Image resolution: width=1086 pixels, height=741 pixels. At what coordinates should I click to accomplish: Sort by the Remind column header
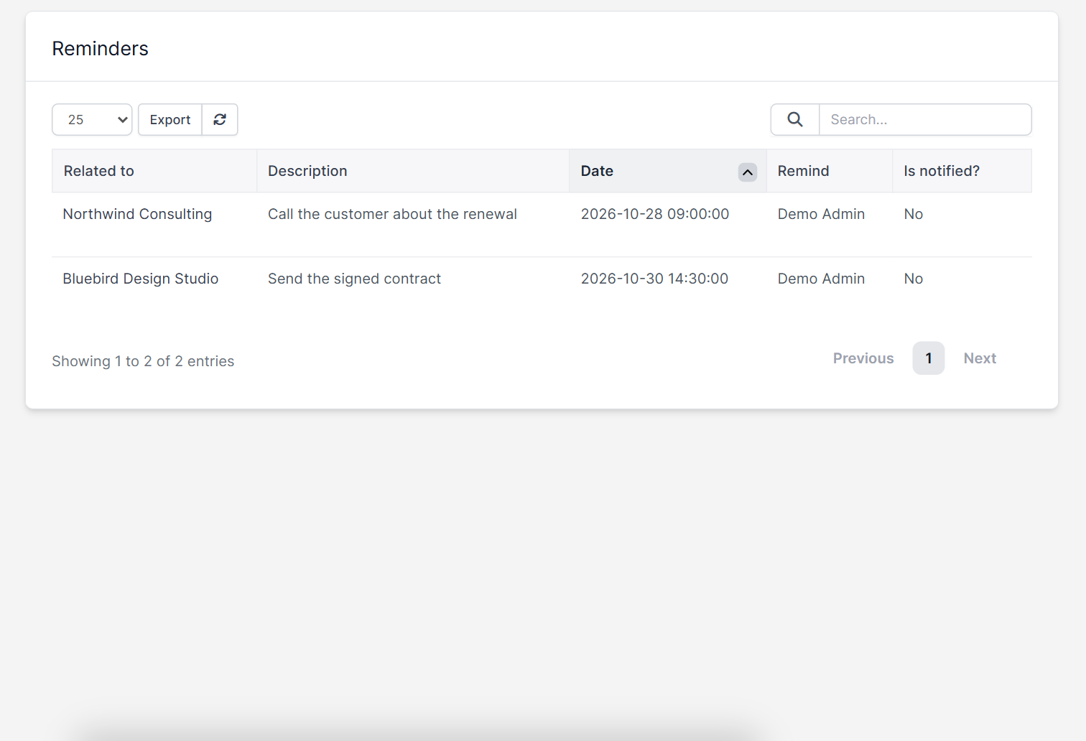(830, 171)
